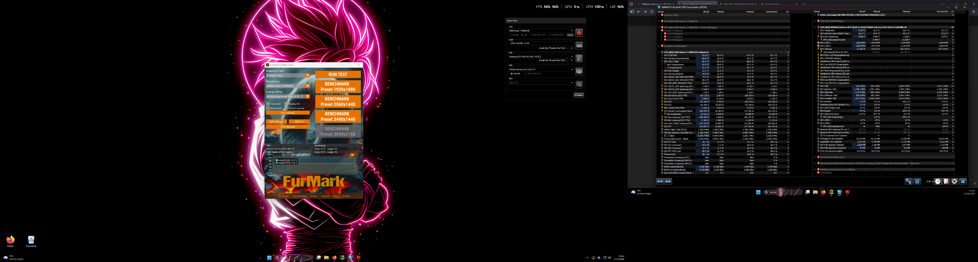Click RUN TEST in FurMark

pos(338,75)
